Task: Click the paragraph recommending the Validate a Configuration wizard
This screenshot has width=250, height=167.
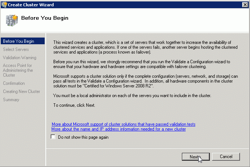Action: coord(142,64)
